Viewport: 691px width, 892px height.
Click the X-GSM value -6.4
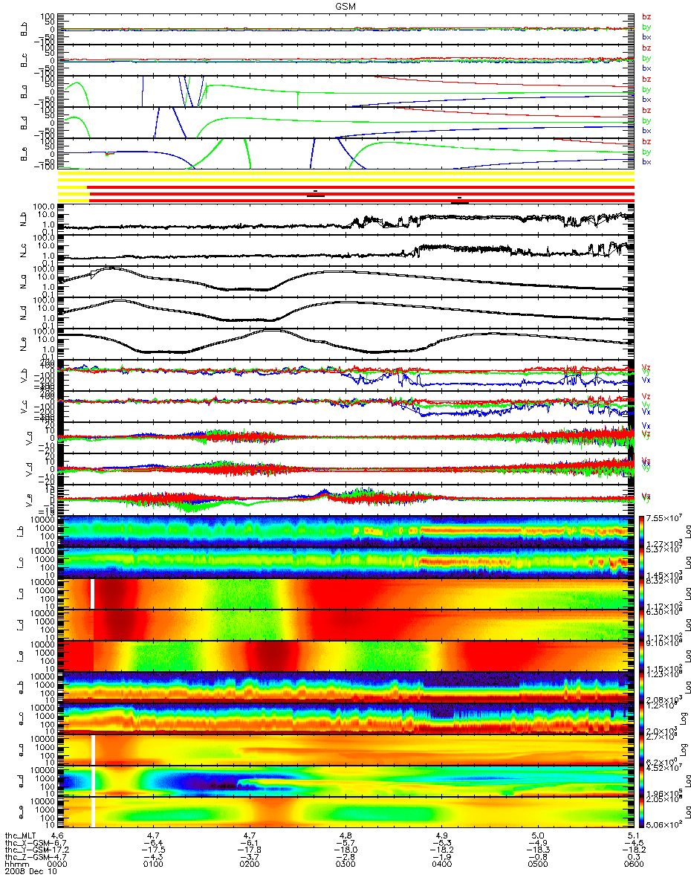[154, 843]
